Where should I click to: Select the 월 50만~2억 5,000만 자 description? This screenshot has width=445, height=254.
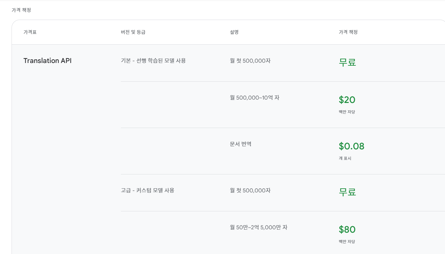(259, 227)
